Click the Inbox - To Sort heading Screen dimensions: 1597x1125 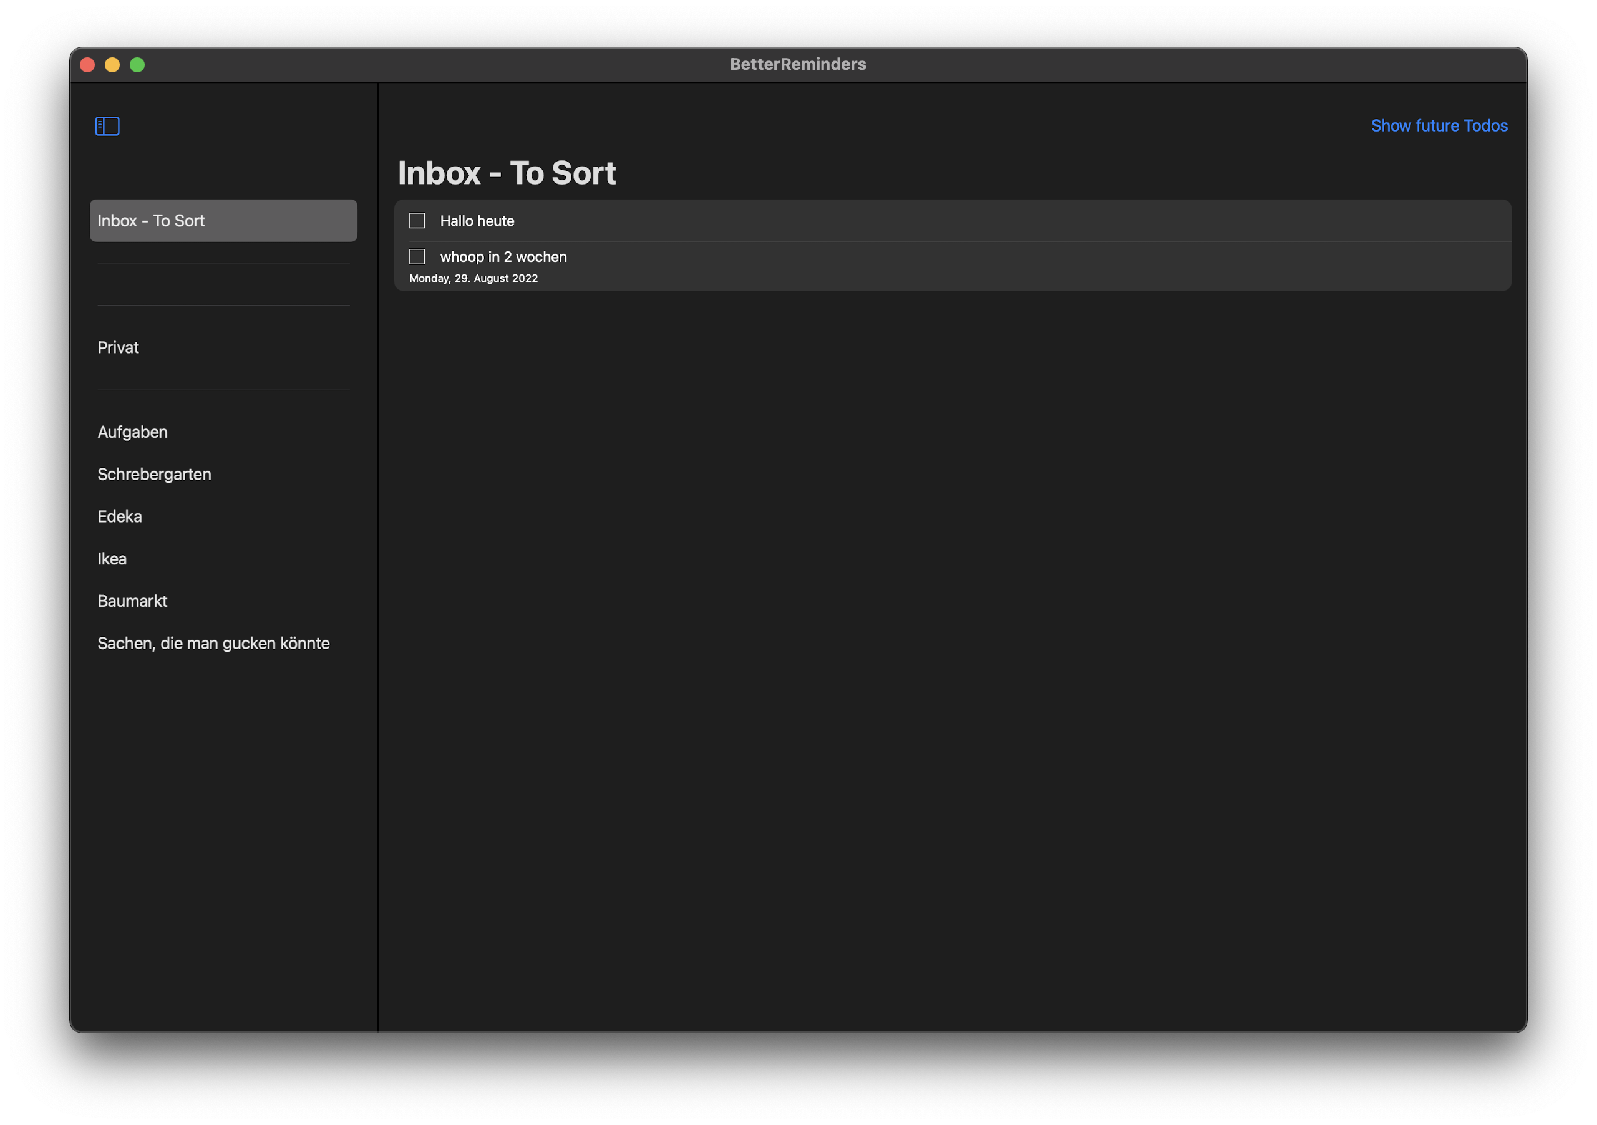pos(507,173)
